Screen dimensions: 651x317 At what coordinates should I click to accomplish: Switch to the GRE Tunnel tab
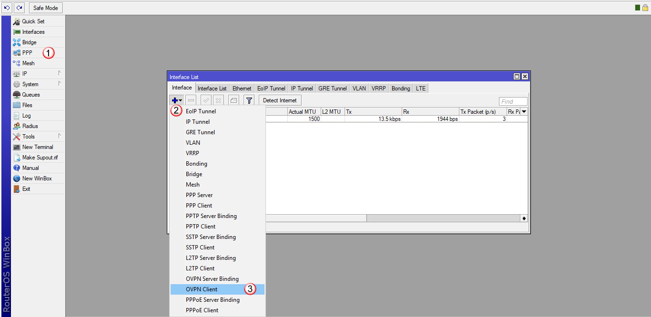(333, 89)
